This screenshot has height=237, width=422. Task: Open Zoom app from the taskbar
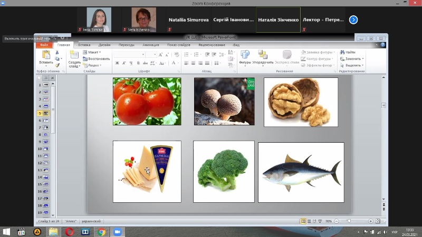click(117, 231)
